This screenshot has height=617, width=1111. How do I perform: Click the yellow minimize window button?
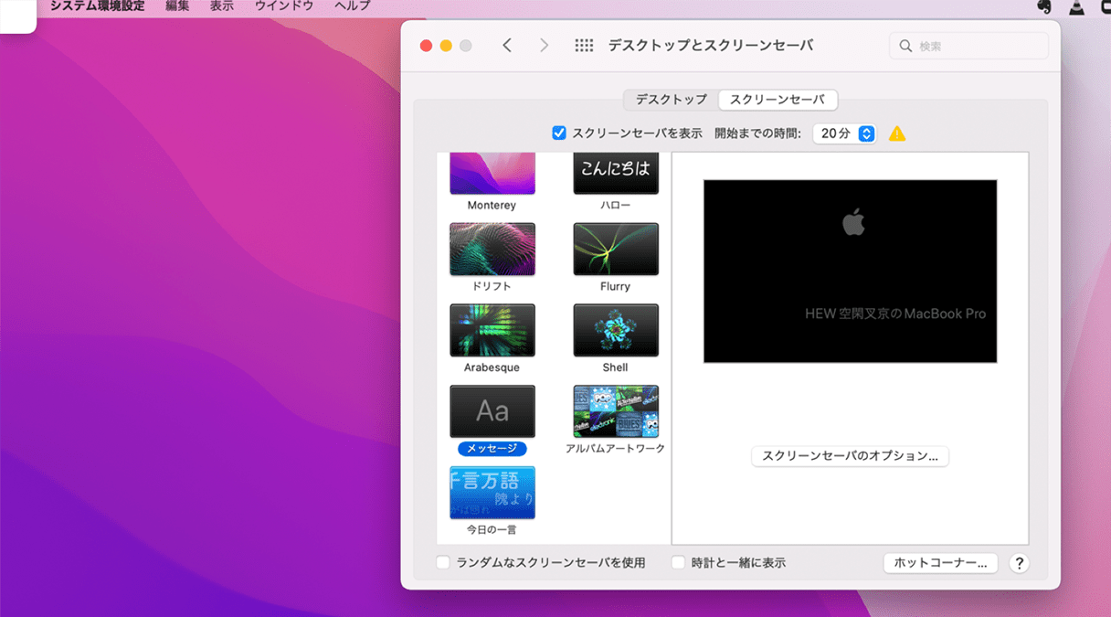tap(446, 46)
